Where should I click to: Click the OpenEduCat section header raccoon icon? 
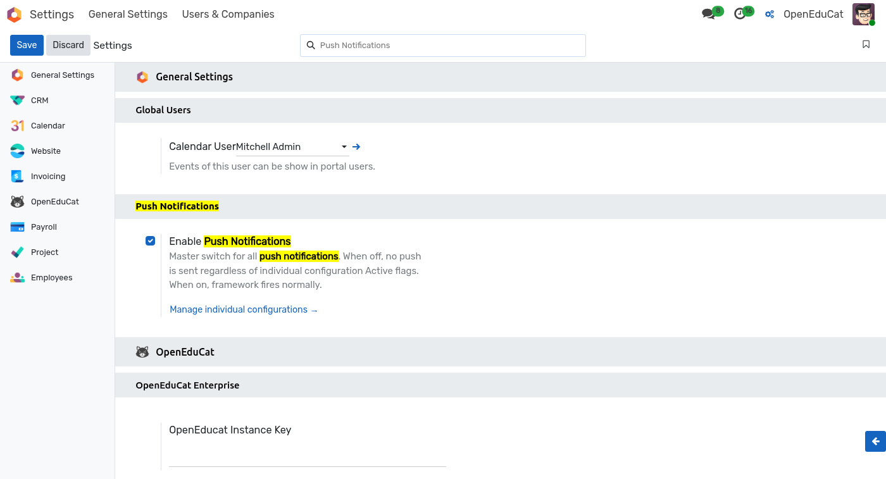(142, 352)
